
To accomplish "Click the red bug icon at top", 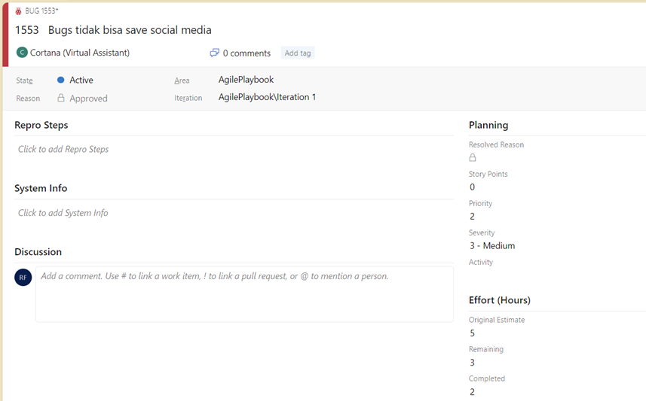I will pyautogui.click(x=18, y=11).
